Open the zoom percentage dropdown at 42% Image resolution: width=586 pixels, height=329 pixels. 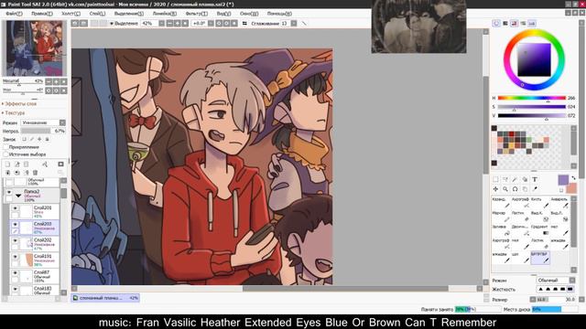pyautogui.click(x=161, y=24)
